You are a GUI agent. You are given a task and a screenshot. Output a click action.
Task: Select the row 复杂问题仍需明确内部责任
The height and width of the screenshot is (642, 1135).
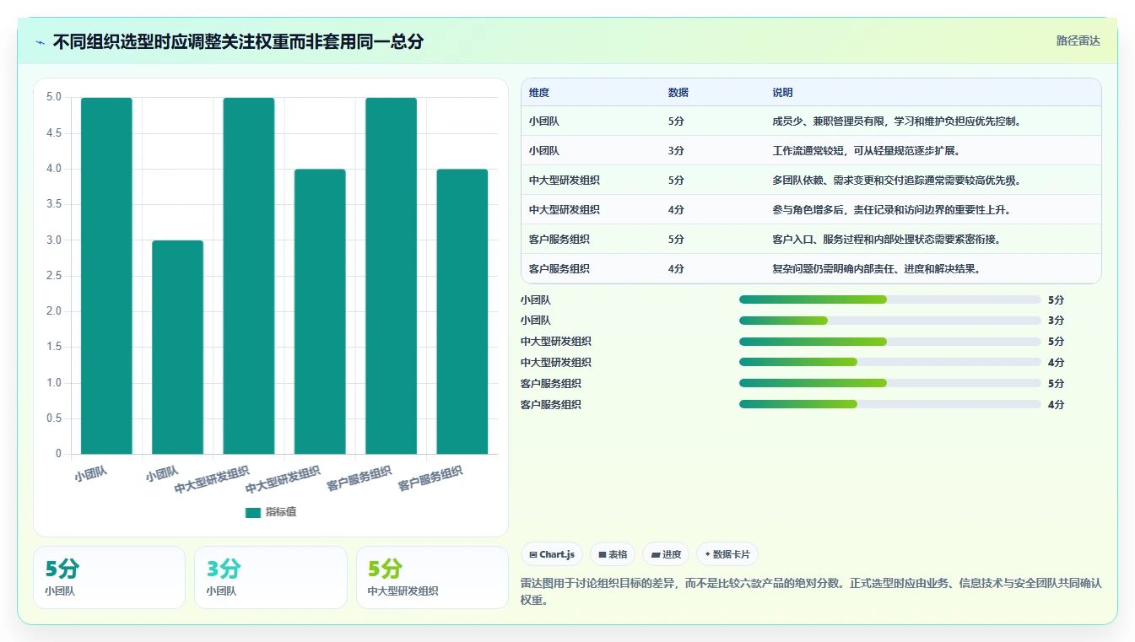811,268
